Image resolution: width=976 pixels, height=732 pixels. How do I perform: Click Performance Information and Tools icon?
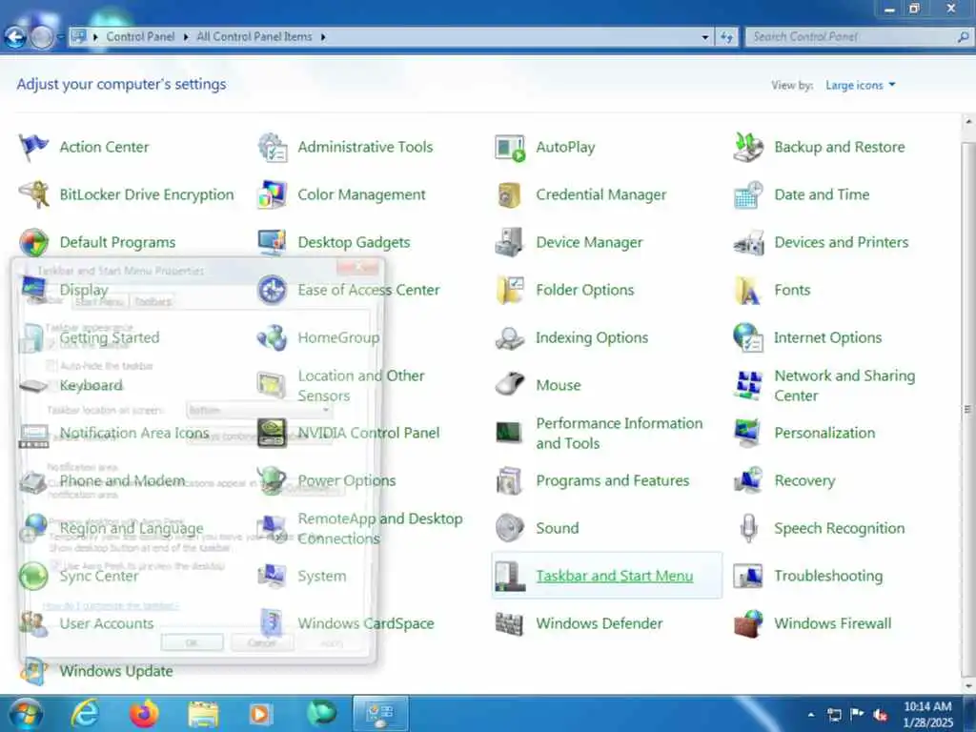(511, 433)
